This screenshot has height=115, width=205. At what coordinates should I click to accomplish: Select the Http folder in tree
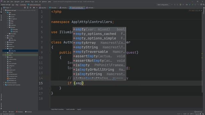pyautogui.click(x=11, y=21)
